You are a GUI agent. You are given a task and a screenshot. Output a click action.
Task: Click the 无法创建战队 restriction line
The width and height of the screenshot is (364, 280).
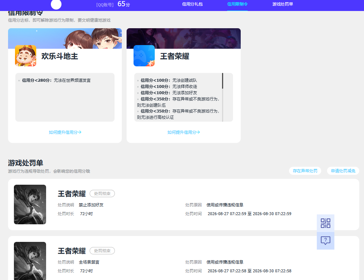coord(169,81)
